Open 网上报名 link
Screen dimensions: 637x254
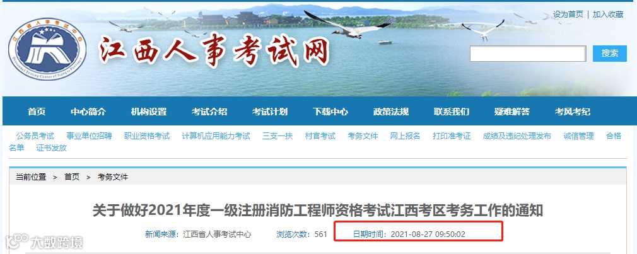tap(405, 136)
